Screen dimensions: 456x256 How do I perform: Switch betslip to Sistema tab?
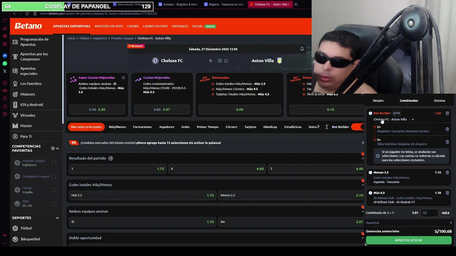439,101
